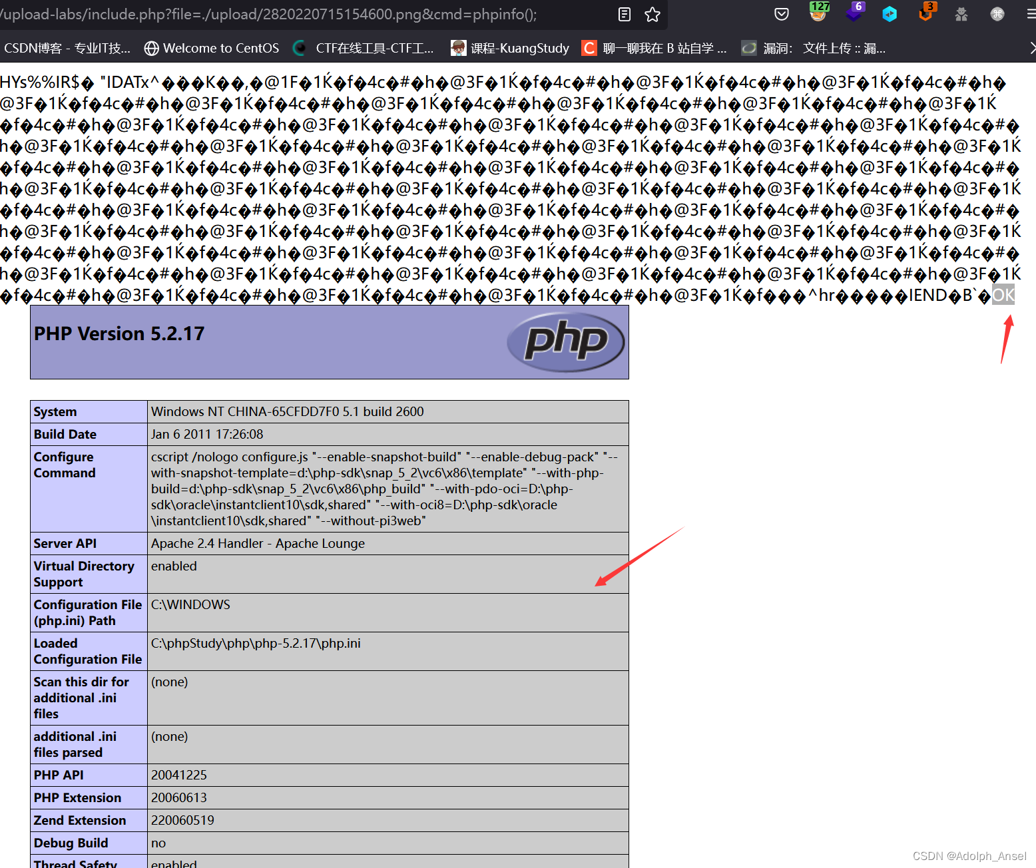
Task: Select the highlighted 'OK' text after IEND
Action: (1003, 295)
